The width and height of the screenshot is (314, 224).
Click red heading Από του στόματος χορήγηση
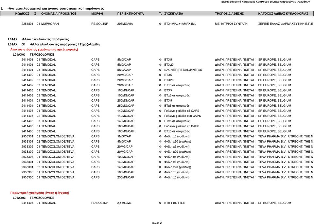tap(44, 49)
